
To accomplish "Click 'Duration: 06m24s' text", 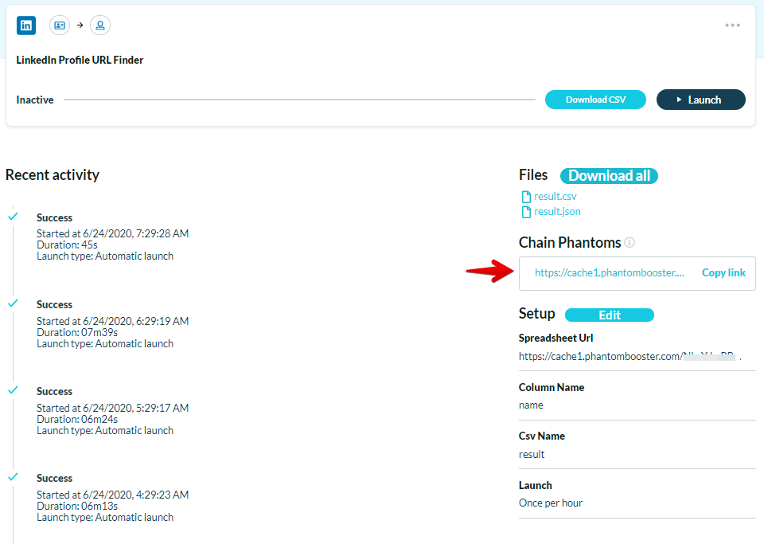I will [77, 419].
